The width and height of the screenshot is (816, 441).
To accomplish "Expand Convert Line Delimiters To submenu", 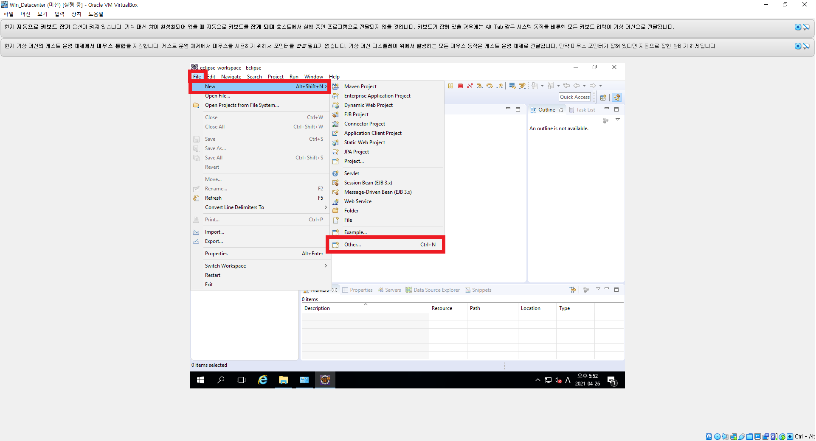I will point(261,207).
